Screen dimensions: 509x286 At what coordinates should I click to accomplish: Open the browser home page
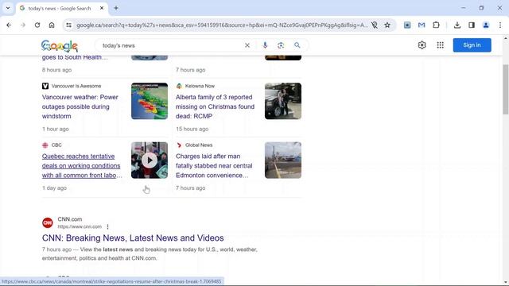[52, 25]
